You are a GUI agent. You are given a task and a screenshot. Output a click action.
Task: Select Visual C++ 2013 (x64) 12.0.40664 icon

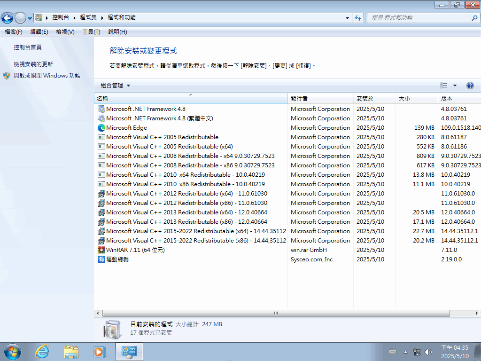coord(101,212)
